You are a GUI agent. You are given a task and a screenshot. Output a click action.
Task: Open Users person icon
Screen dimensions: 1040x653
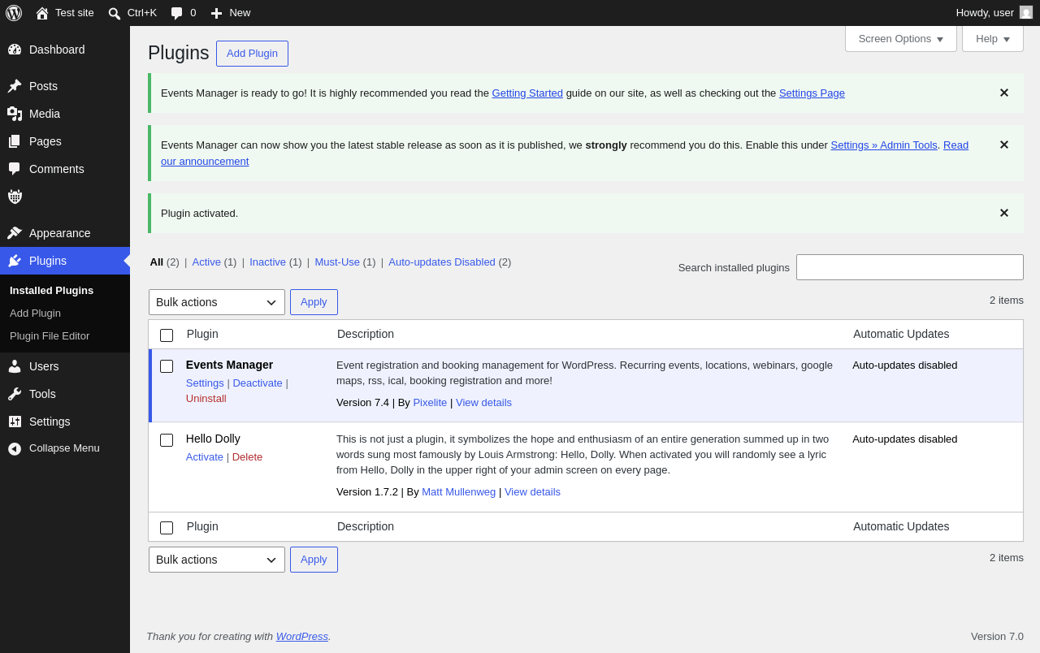pyautogui.click(x=15, y=366)
